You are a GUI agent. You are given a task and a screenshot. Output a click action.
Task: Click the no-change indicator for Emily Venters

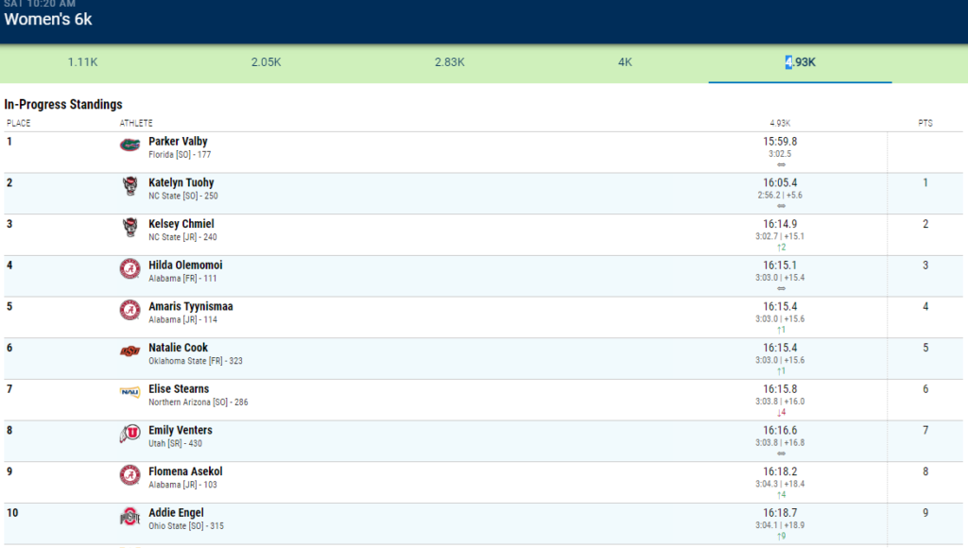(x=781, y=454)
